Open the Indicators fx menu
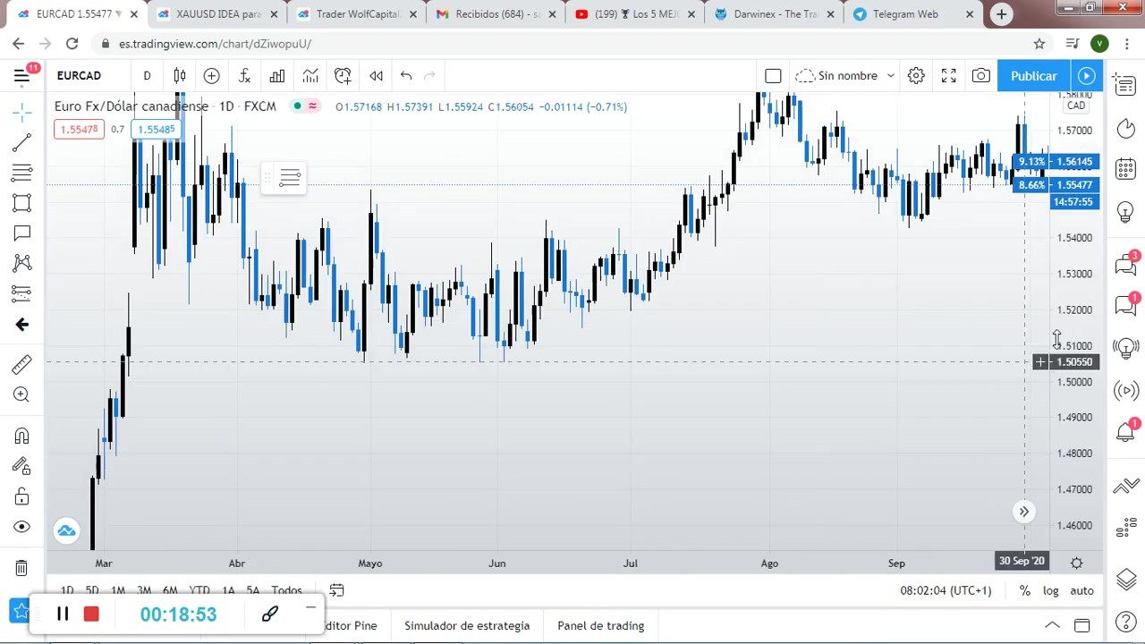This screenshot has width=1145, height=644. pyautogui.click(x=244, y=76)
